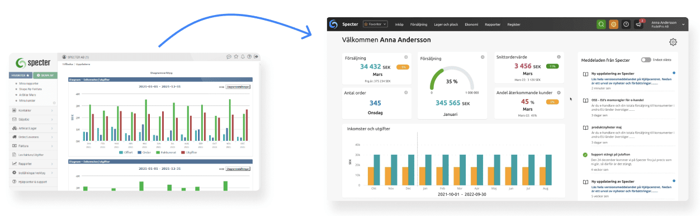
Task: Open Skapa Ny Faktura favorite link
Action: (x=30, y=89)
